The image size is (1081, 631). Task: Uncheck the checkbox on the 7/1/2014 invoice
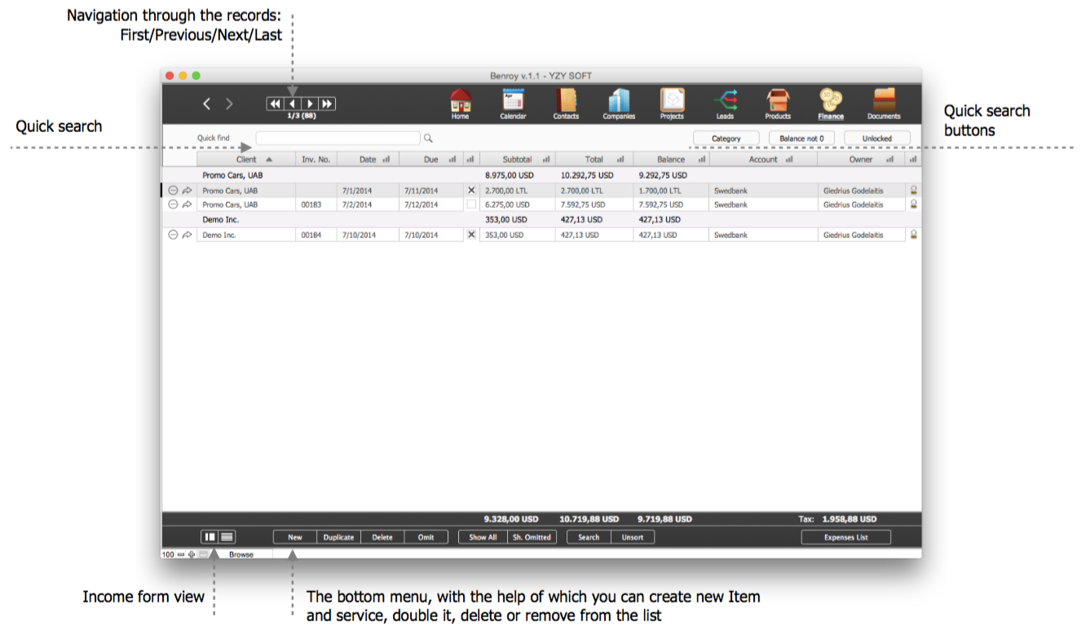point(471,190)
